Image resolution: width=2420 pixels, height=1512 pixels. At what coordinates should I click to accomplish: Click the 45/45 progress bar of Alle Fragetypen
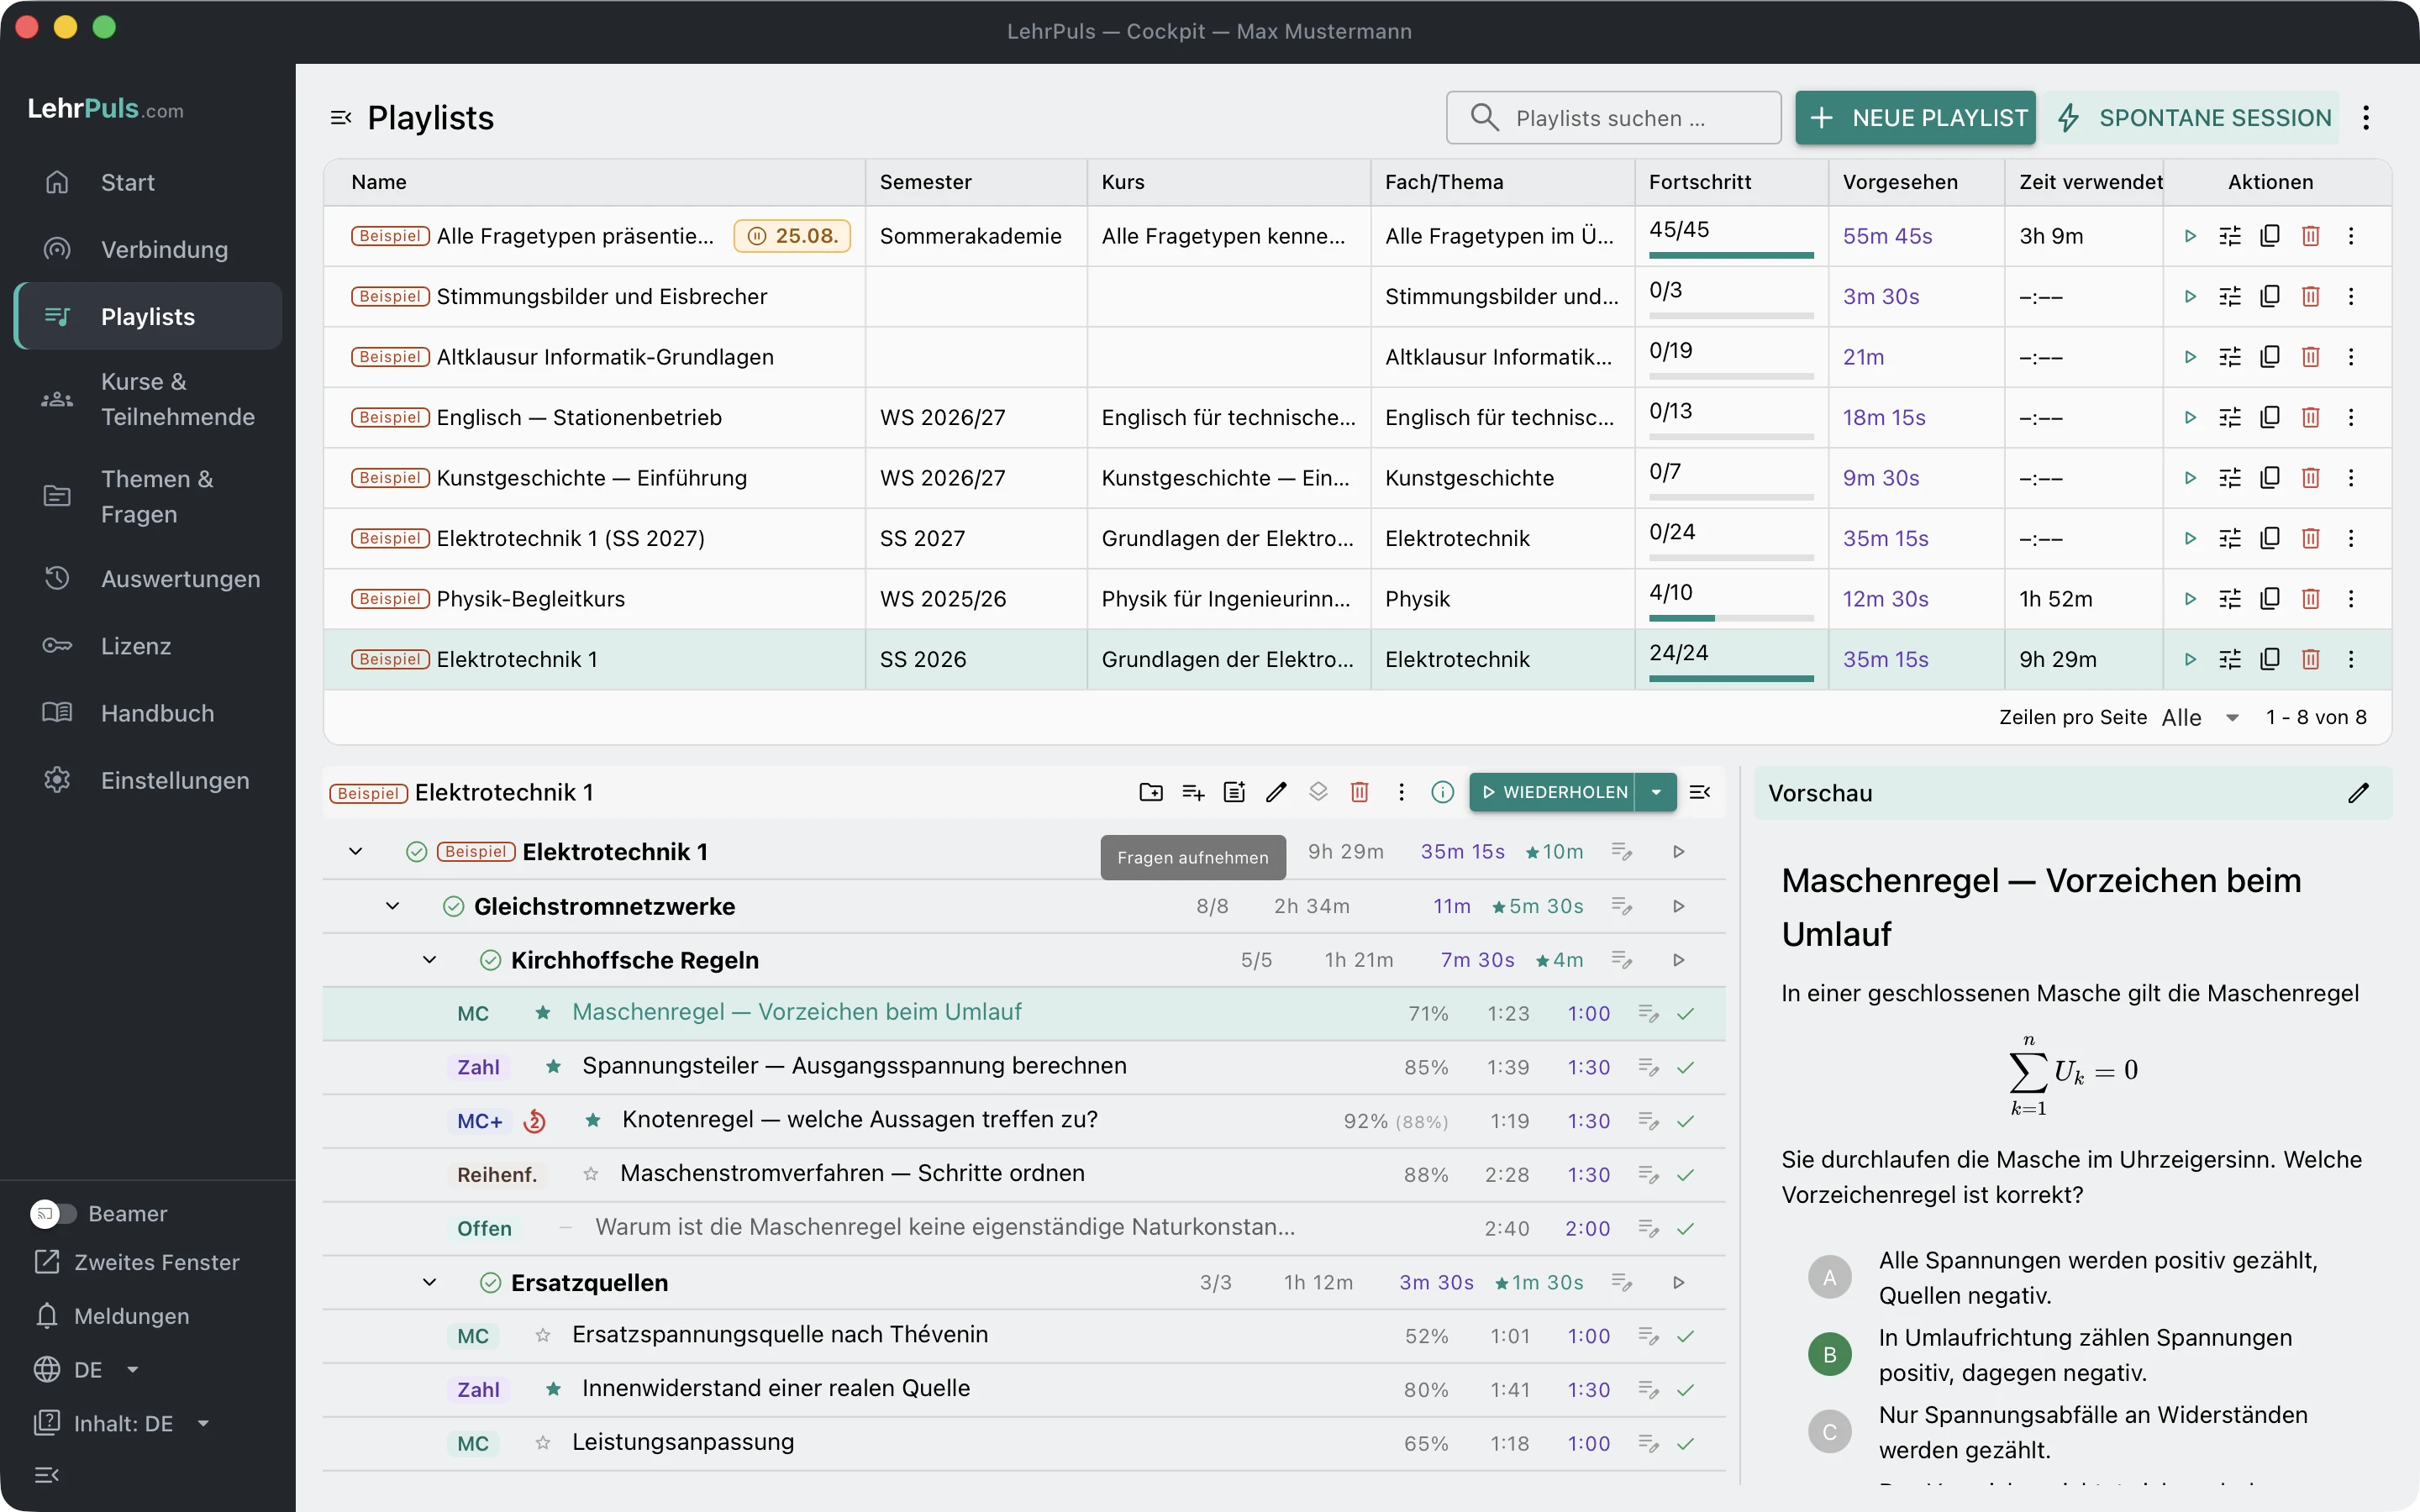pos(1731,255)
